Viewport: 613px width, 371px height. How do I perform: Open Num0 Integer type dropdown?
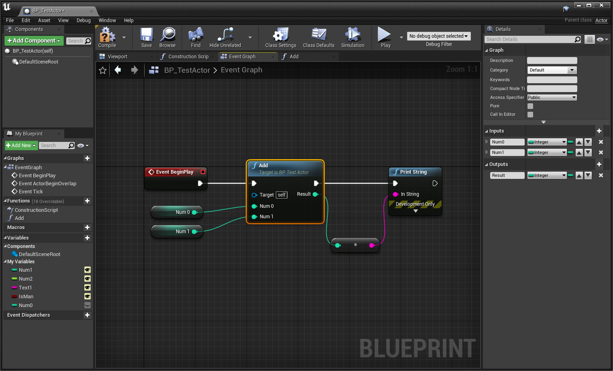pyautogui.click(x=547, y=142)
